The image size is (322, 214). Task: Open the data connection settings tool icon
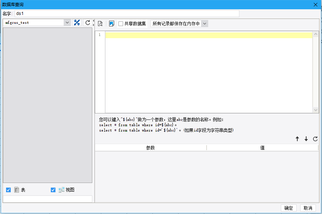click(77, 22)
